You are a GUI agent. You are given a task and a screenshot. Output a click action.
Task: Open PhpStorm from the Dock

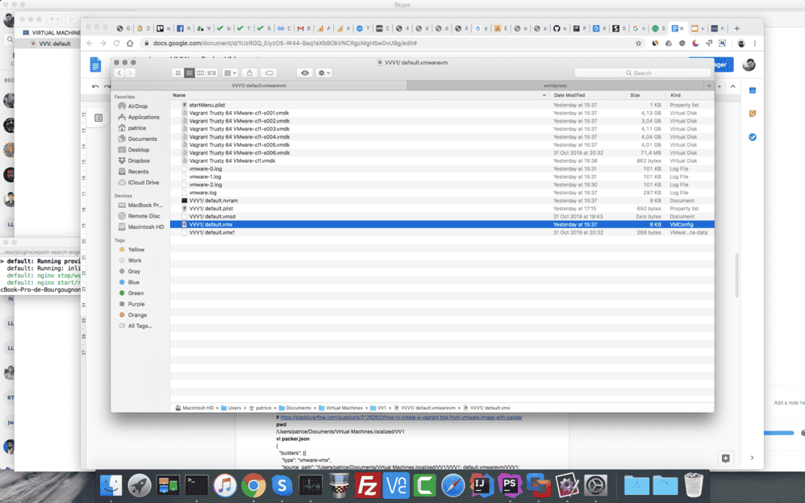pyautogui.click(x=510, y=485)
